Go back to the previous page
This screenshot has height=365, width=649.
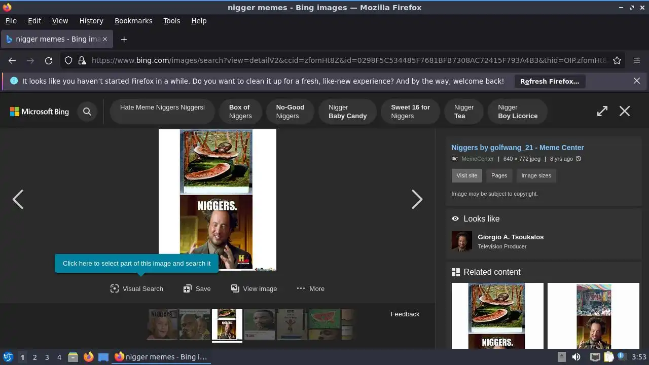tap(12, 60)
